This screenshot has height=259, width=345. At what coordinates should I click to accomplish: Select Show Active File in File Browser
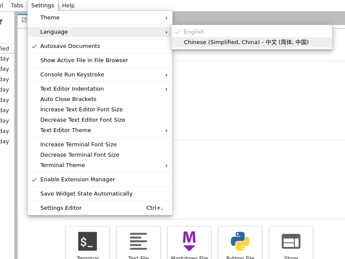[84, 60]
